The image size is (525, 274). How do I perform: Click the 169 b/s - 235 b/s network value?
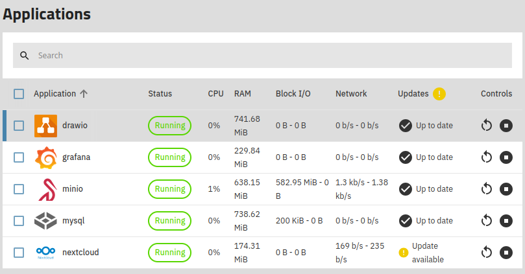[x=360, y=253]
